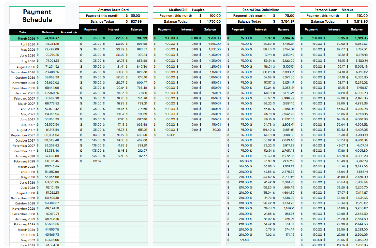Click Personal Loan balance cell 3,031.33
This screenshot has width=376, height=248.
362,198
